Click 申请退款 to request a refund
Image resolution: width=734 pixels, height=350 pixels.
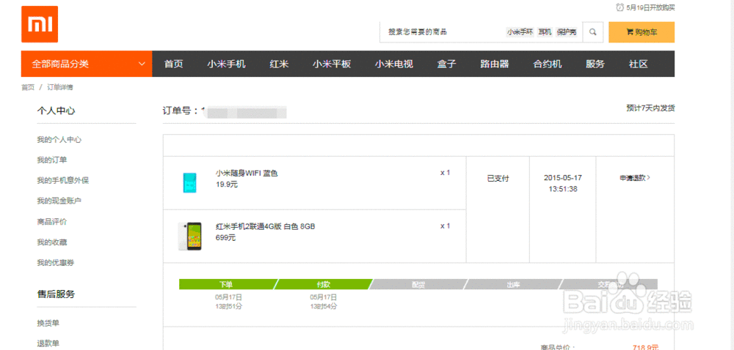tap(635, 178)
